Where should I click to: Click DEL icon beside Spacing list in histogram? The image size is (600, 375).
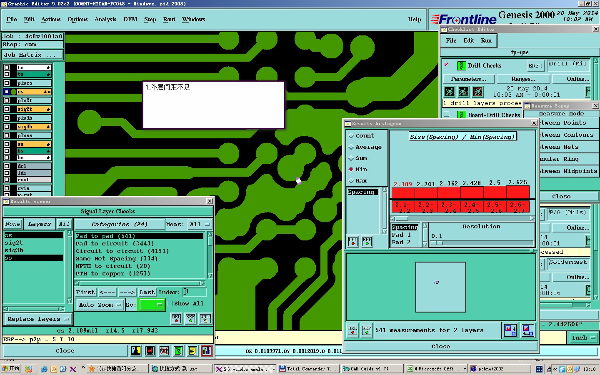(353, 242)
